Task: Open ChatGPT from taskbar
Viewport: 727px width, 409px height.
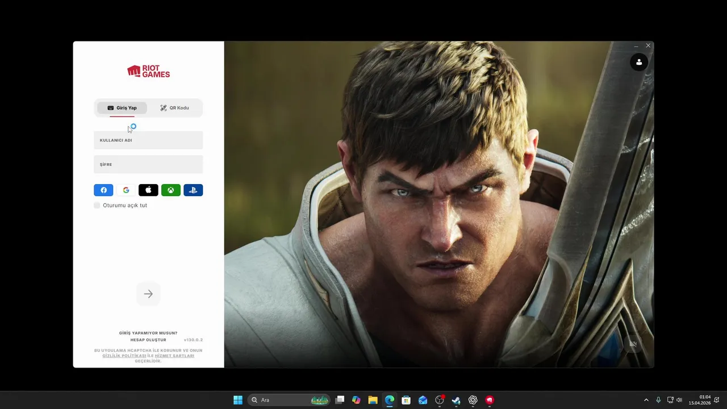Action: (x=473, y=400)
